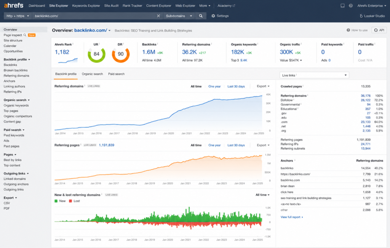Open the 36.2K Referring domains value
This screenshot has height=248, width=390.
point(189,52)
